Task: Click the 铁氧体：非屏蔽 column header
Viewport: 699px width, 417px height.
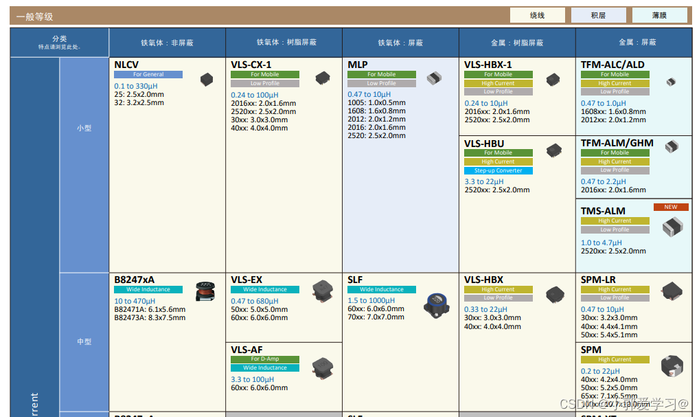Action: tap(167, 43)
